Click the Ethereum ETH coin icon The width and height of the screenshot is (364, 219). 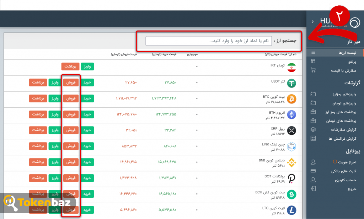tap(291, 115)
